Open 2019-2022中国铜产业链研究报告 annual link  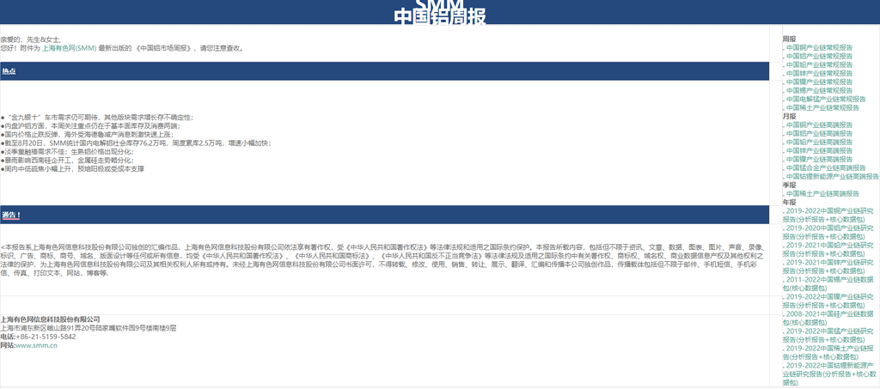[x=828, y=216]
